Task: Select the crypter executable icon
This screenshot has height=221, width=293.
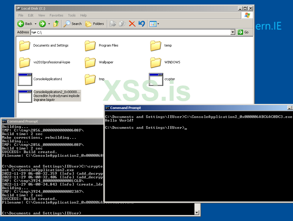Action: pyautogui.click(x=156, y=79)
